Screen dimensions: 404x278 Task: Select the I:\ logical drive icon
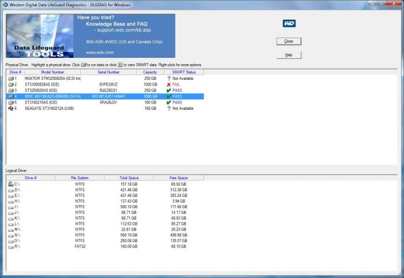11,207
